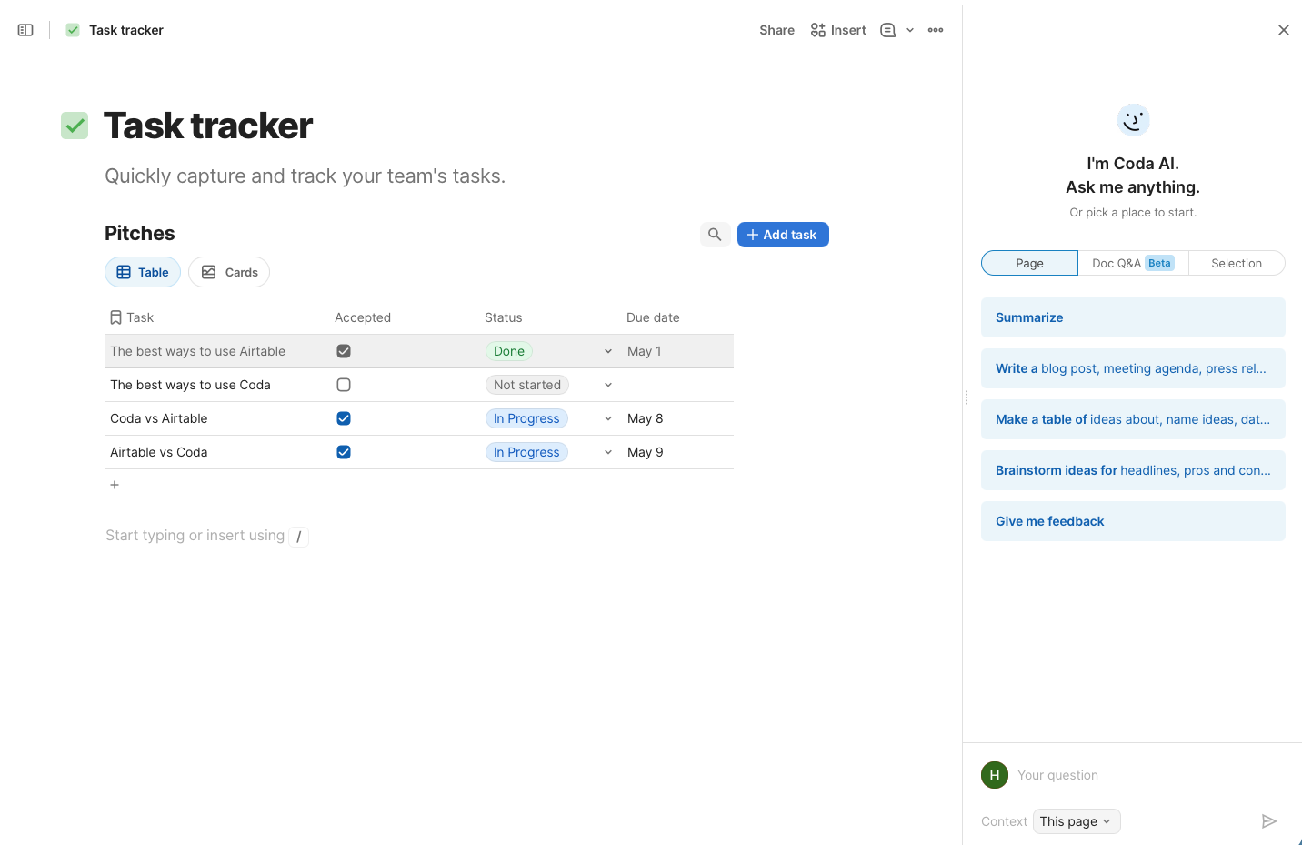
Task: Open the three-dot document options menu
Action: [x=936, y=29]
